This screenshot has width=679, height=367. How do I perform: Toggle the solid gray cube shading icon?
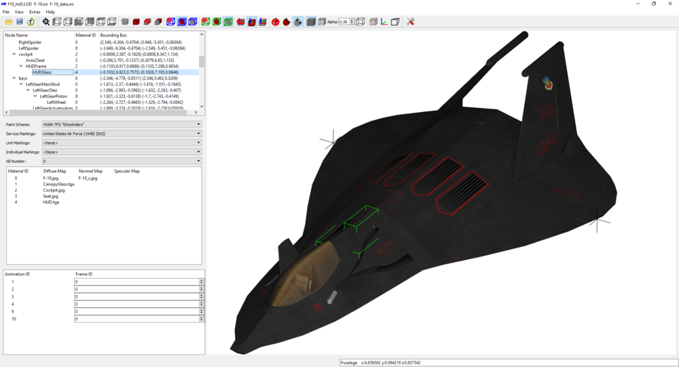tap(311, 22)
